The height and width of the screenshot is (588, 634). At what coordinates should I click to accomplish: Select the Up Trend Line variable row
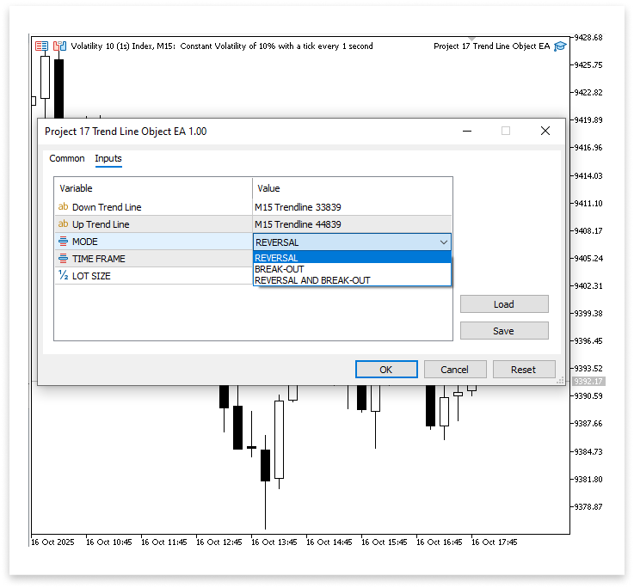154,224
